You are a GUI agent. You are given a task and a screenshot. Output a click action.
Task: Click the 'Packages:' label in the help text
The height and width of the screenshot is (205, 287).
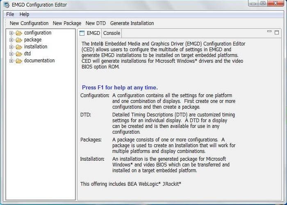91,140
